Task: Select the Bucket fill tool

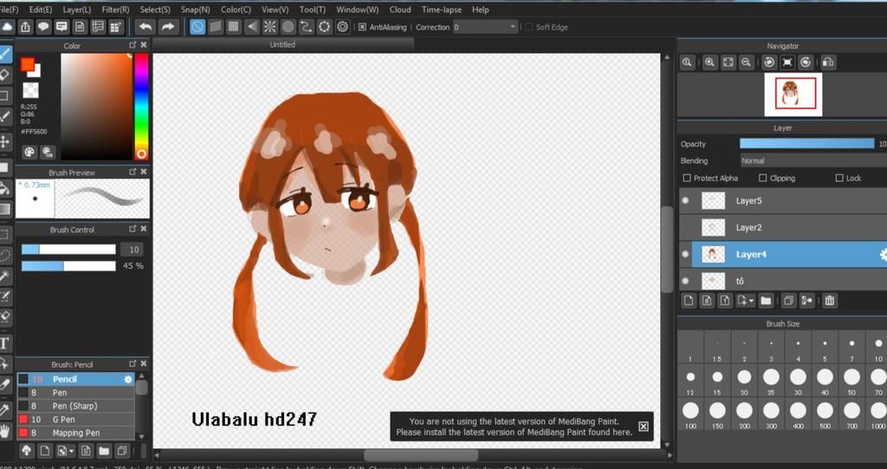Action: tap(5, 188)
